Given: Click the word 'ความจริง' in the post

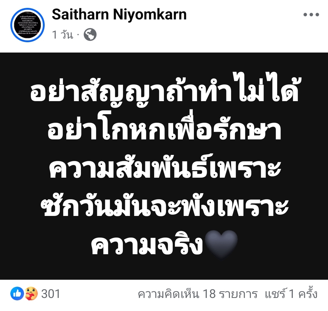Looking at the screenshot, I should point(147,243).
